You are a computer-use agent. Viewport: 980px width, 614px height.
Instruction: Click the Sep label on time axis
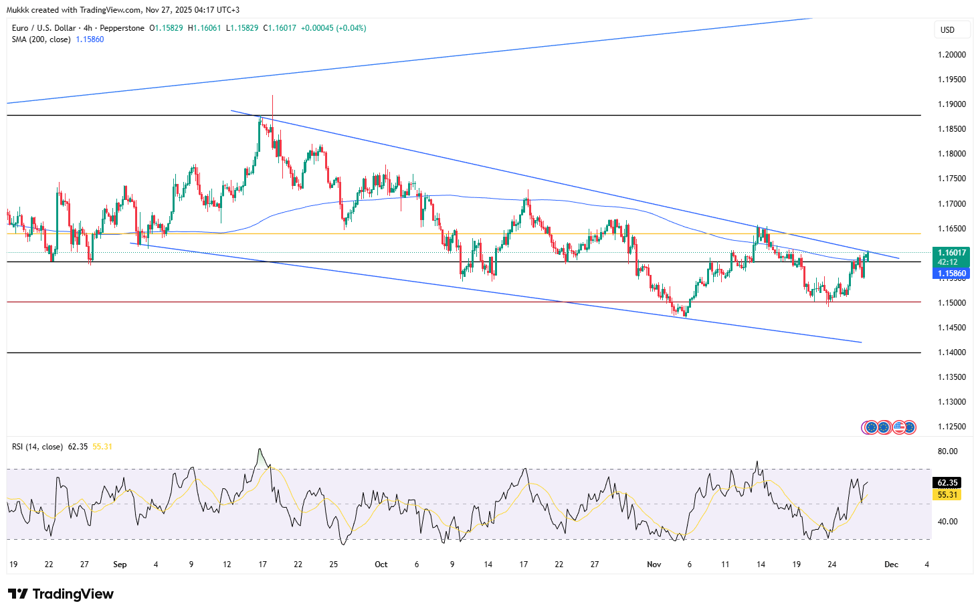pos(120,565)
